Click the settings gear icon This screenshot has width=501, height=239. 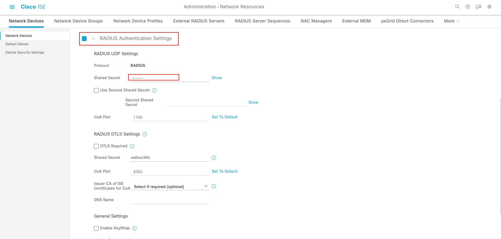pos(489,7)
